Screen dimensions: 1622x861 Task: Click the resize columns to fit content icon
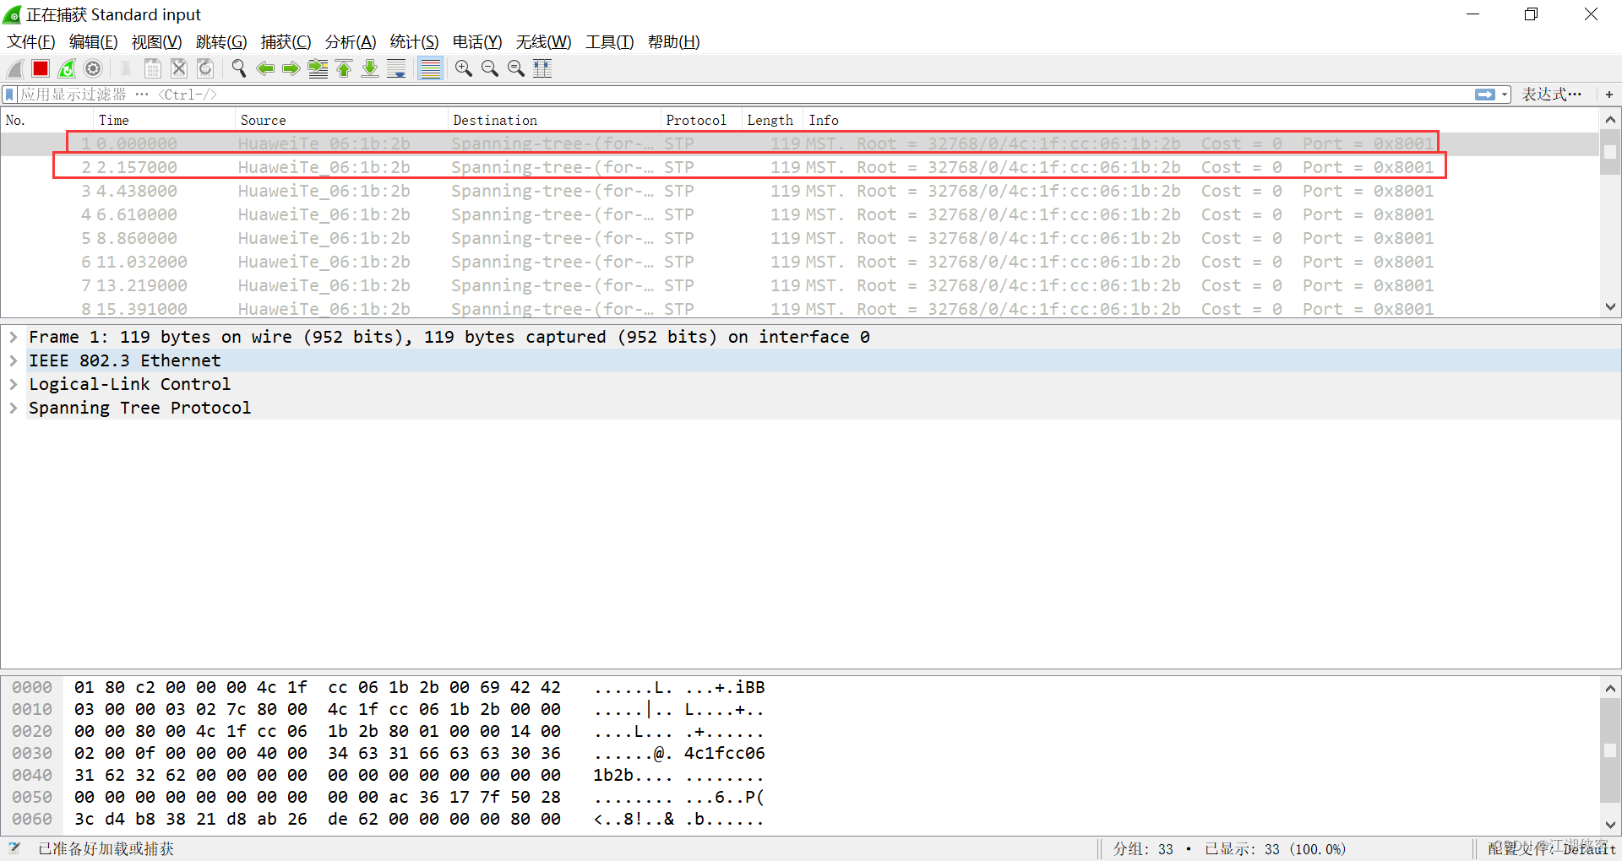(542, 69)
